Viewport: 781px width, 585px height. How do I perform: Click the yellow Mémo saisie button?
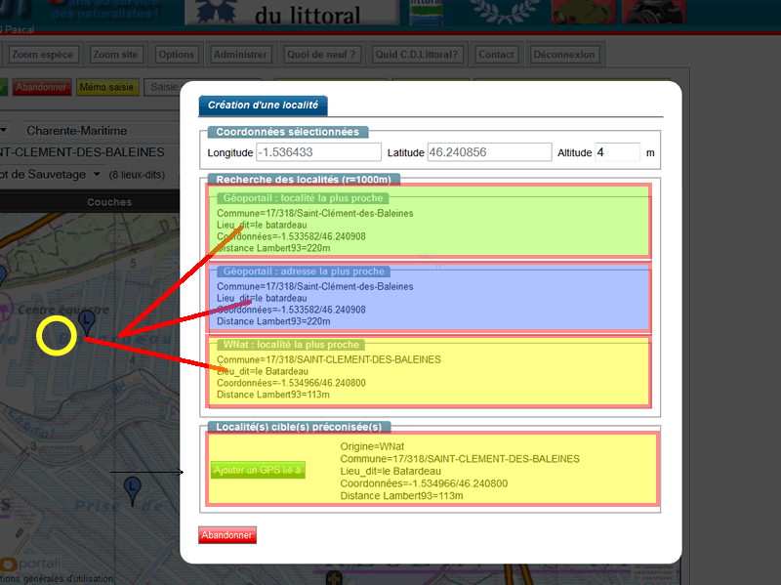(x=107, y=87)
